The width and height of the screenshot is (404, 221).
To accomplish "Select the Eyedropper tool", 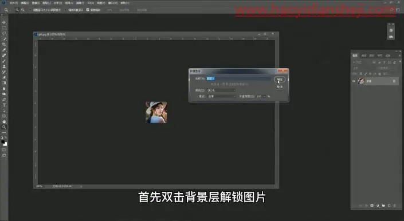I will coord(4,50).
